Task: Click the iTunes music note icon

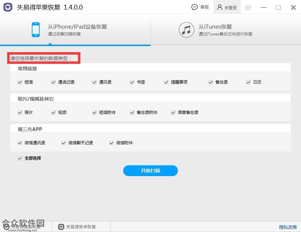Action: point(186,30)
